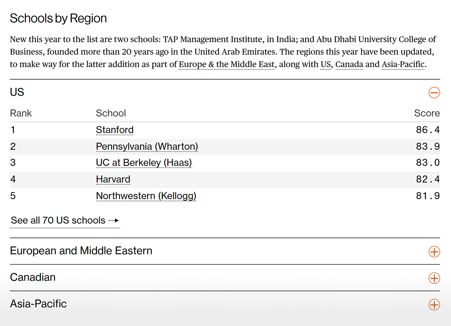
Task: Follow the Asia-Pacific link in the paragraph
Action: (x=403, y=64)
